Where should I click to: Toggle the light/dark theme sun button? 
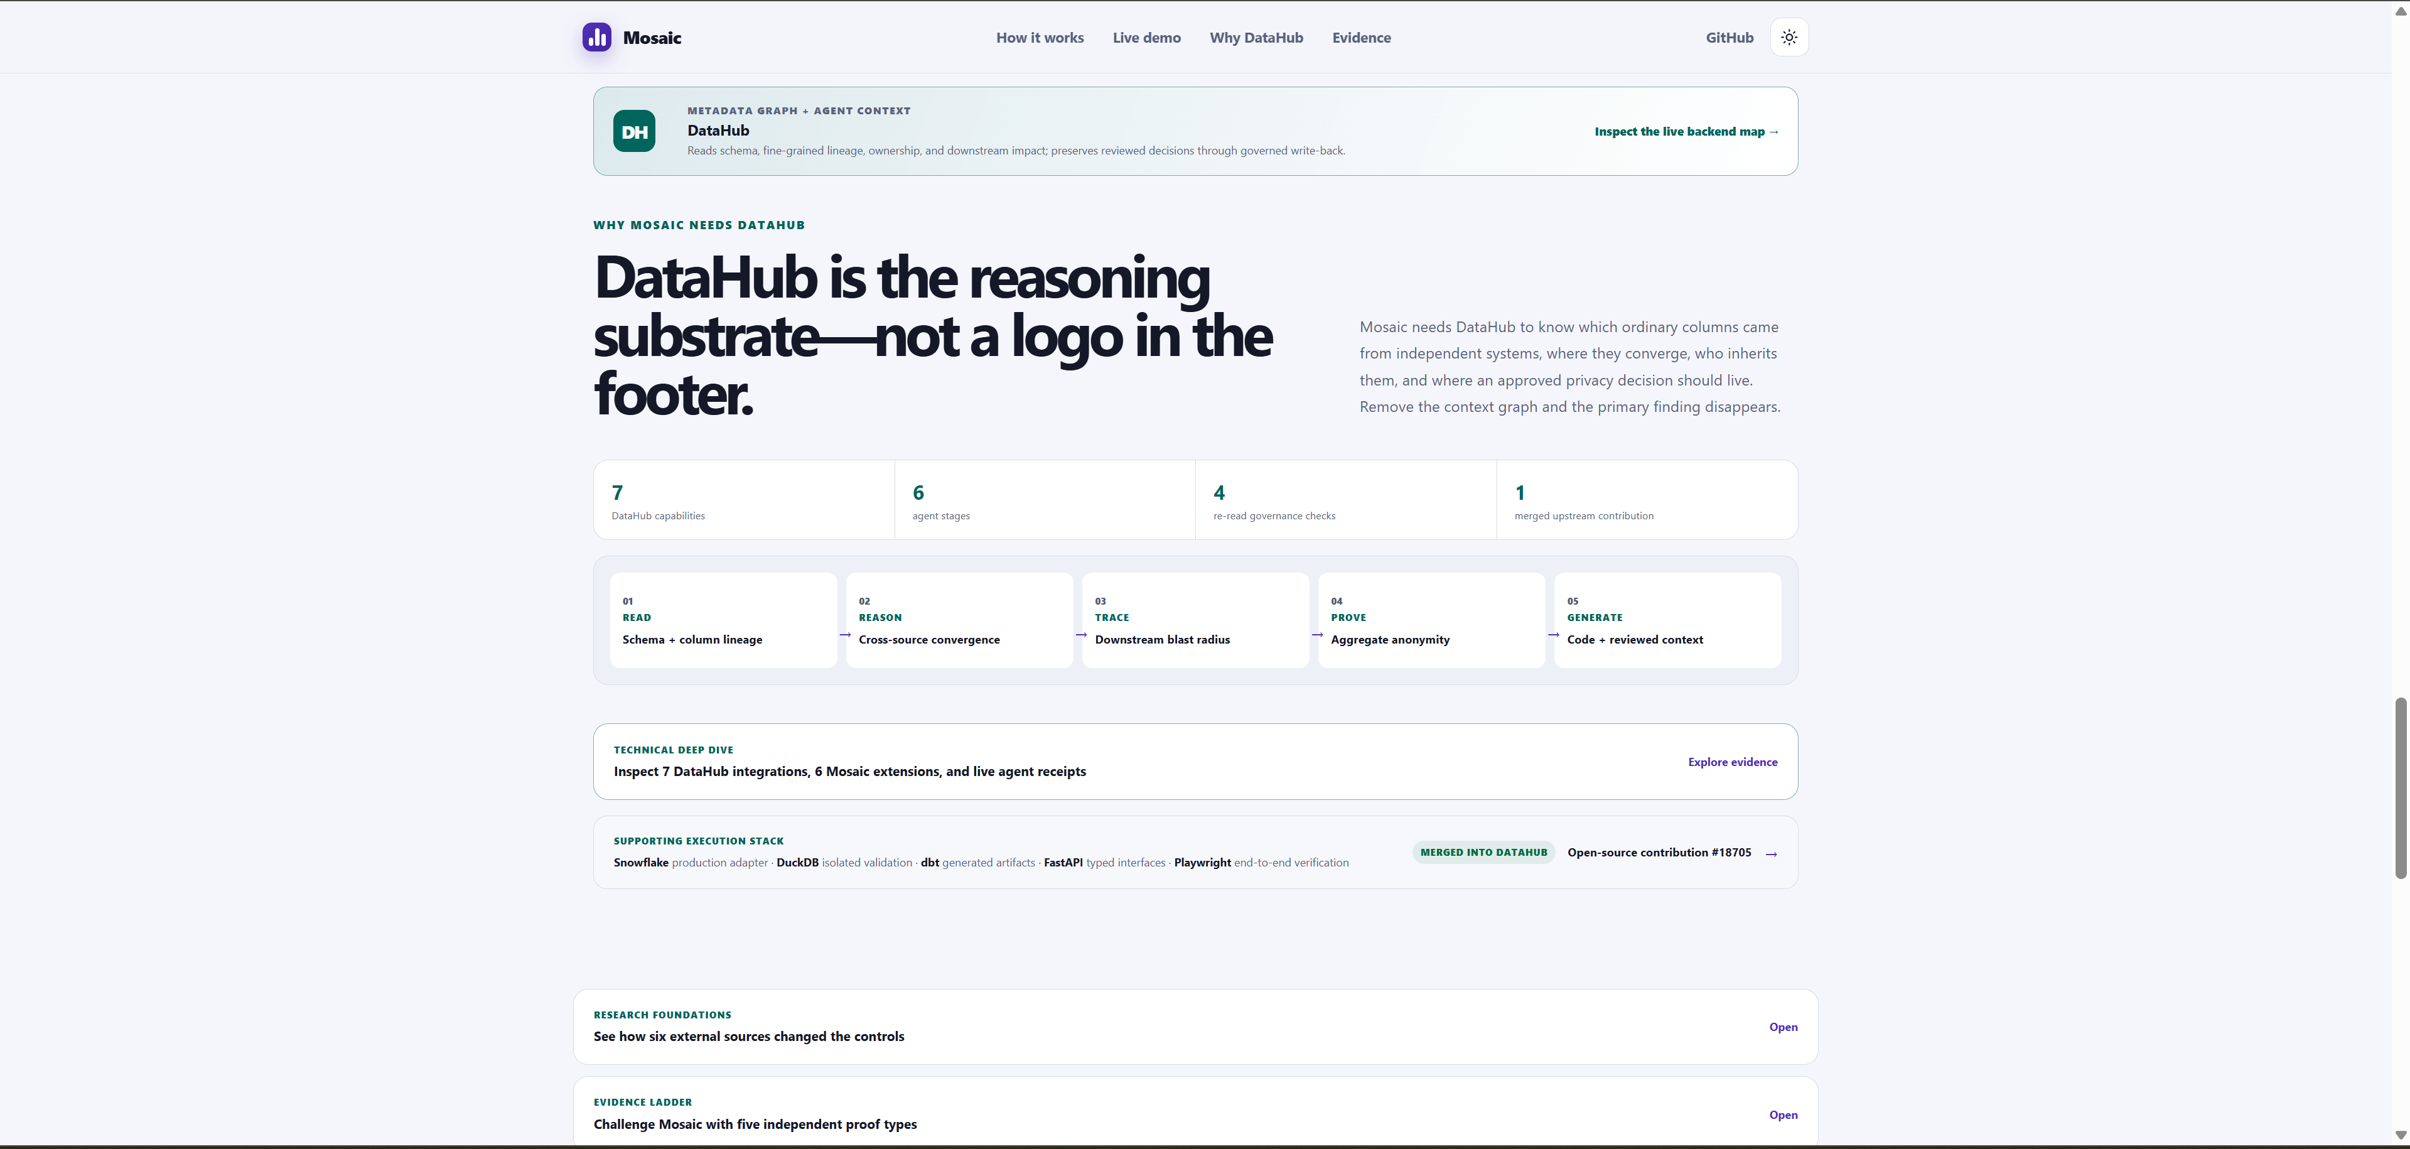(1789, 38)
